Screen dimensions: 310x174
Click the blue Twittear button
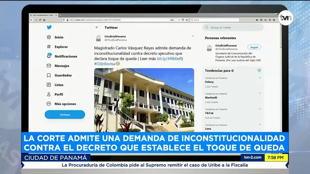tap(65, 115)
